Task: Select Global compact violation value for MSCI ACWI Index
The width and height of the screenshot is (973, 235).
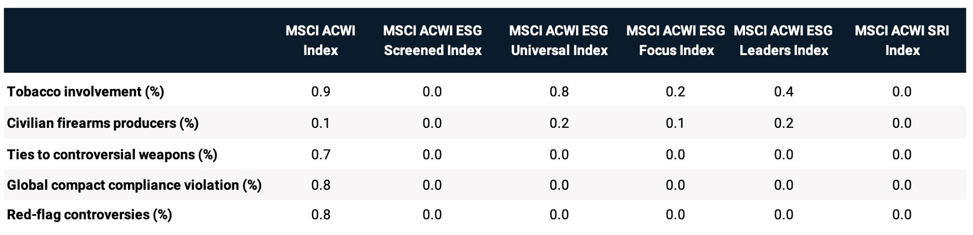Action: tap(321, 185)
